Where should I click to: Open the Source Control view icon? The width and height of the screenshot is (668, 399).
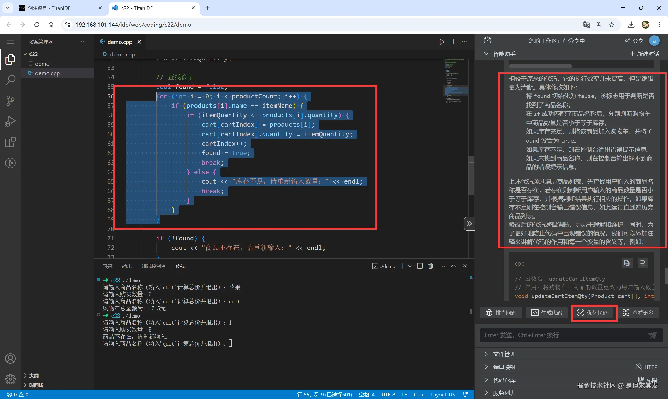10,101
